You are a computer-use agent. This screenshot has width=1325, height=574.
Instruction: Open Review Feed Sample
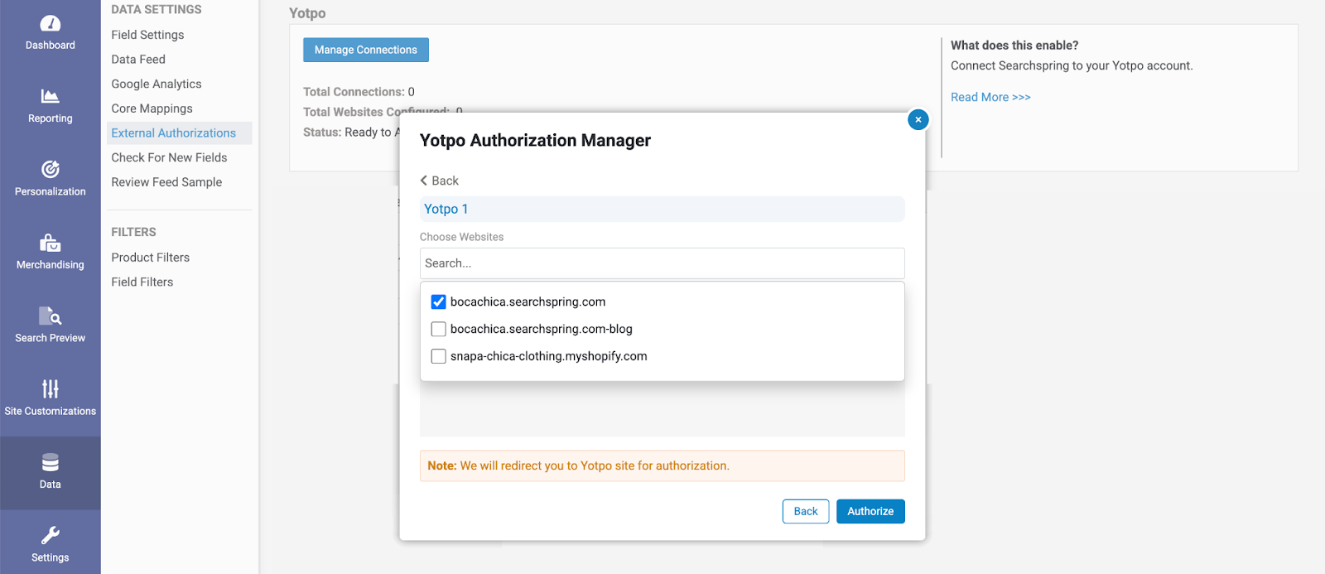[x=166, y=182]
